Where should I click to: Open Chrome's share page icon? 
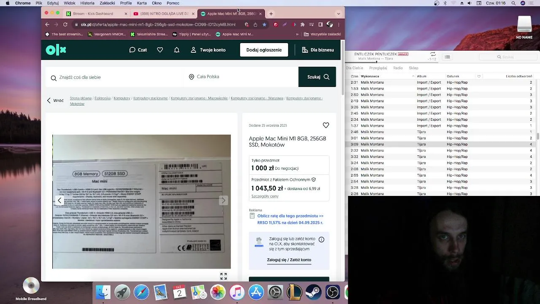tap(255, 24)
